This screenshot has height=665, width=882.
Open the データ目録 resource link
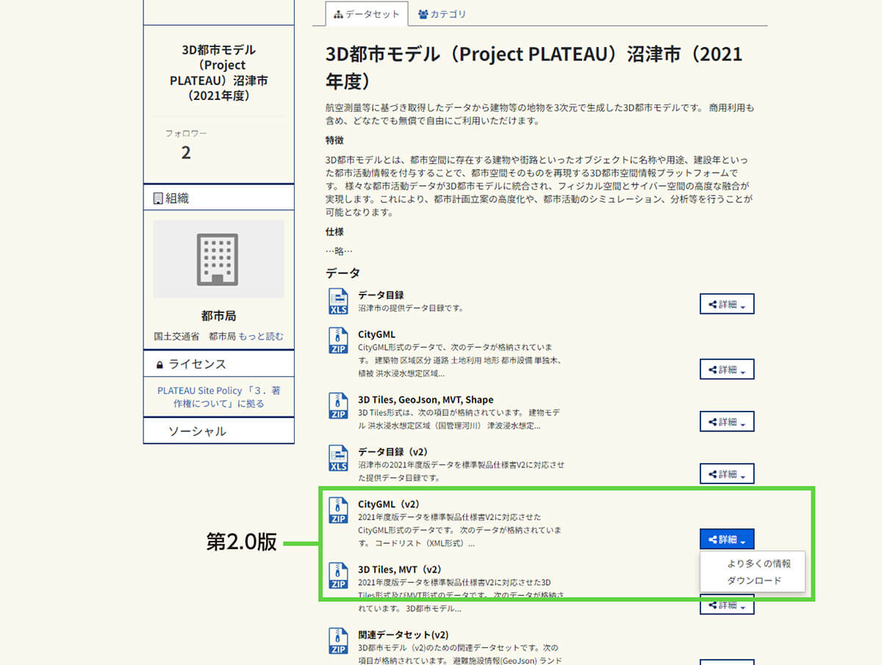[x=381, y=295]
